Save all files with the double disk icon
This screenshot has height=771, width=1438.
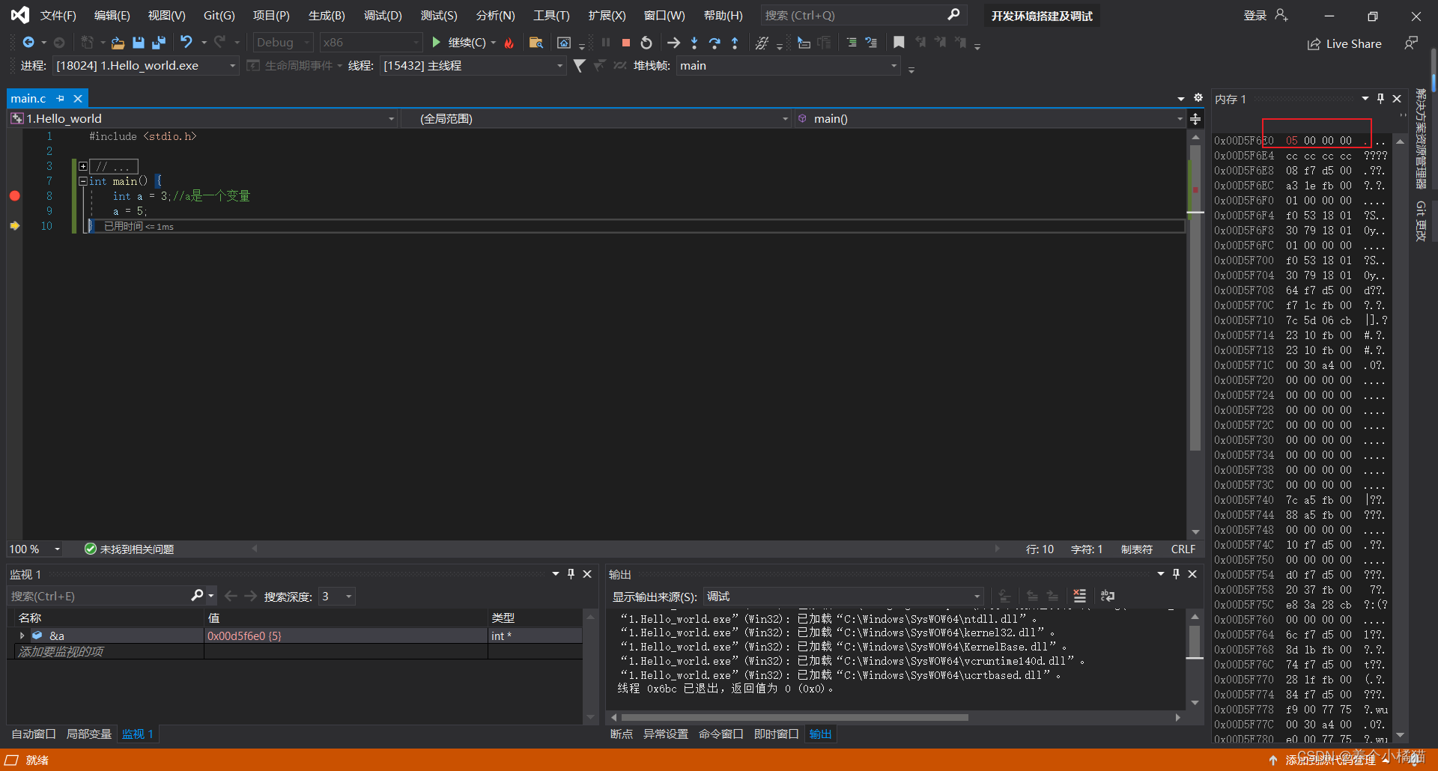[x=158, y=43]
